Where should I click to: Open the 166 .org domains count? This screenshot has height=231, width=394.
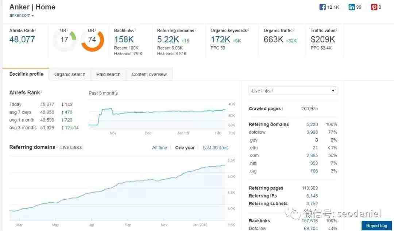click(x=314, y=171)
